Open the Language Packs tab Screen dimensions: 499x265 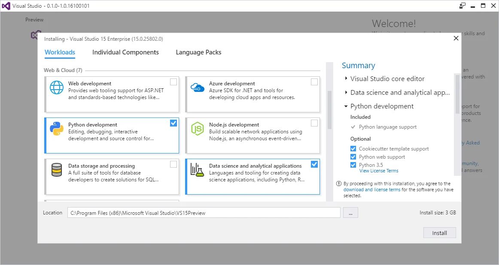(x=198, y=52)
